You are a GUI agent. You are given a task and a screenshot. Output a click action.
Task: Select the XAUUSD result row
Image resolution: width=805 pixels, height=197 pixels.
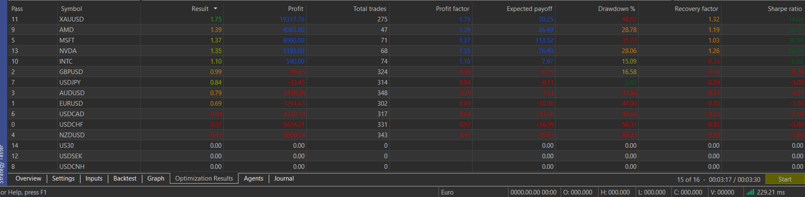pyautogui.click(x=406, y=19)
